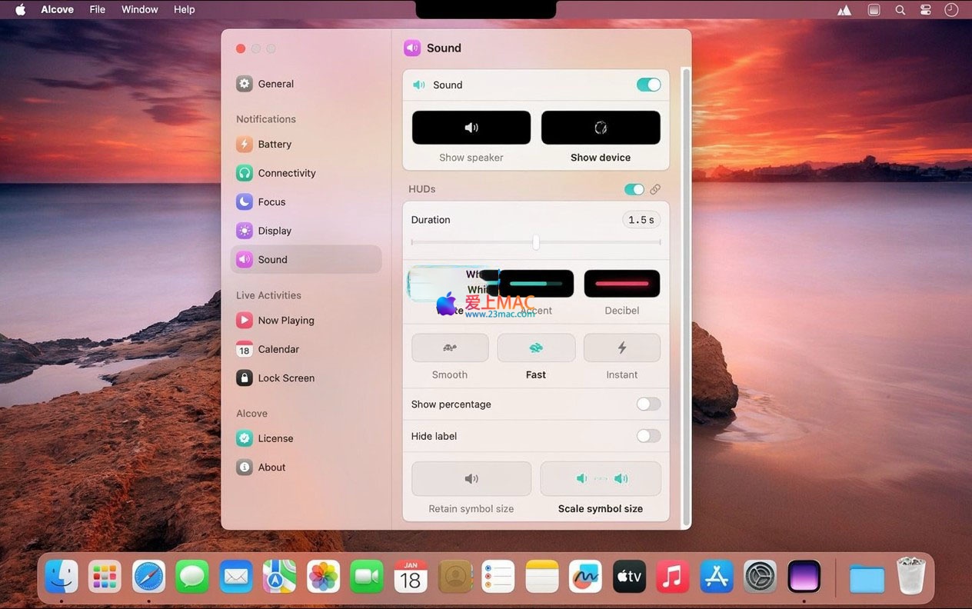Image resolution: width=972 pixels, height=609 pixels.
Task: Open the Focus settings section
Action: pos(271,202)
